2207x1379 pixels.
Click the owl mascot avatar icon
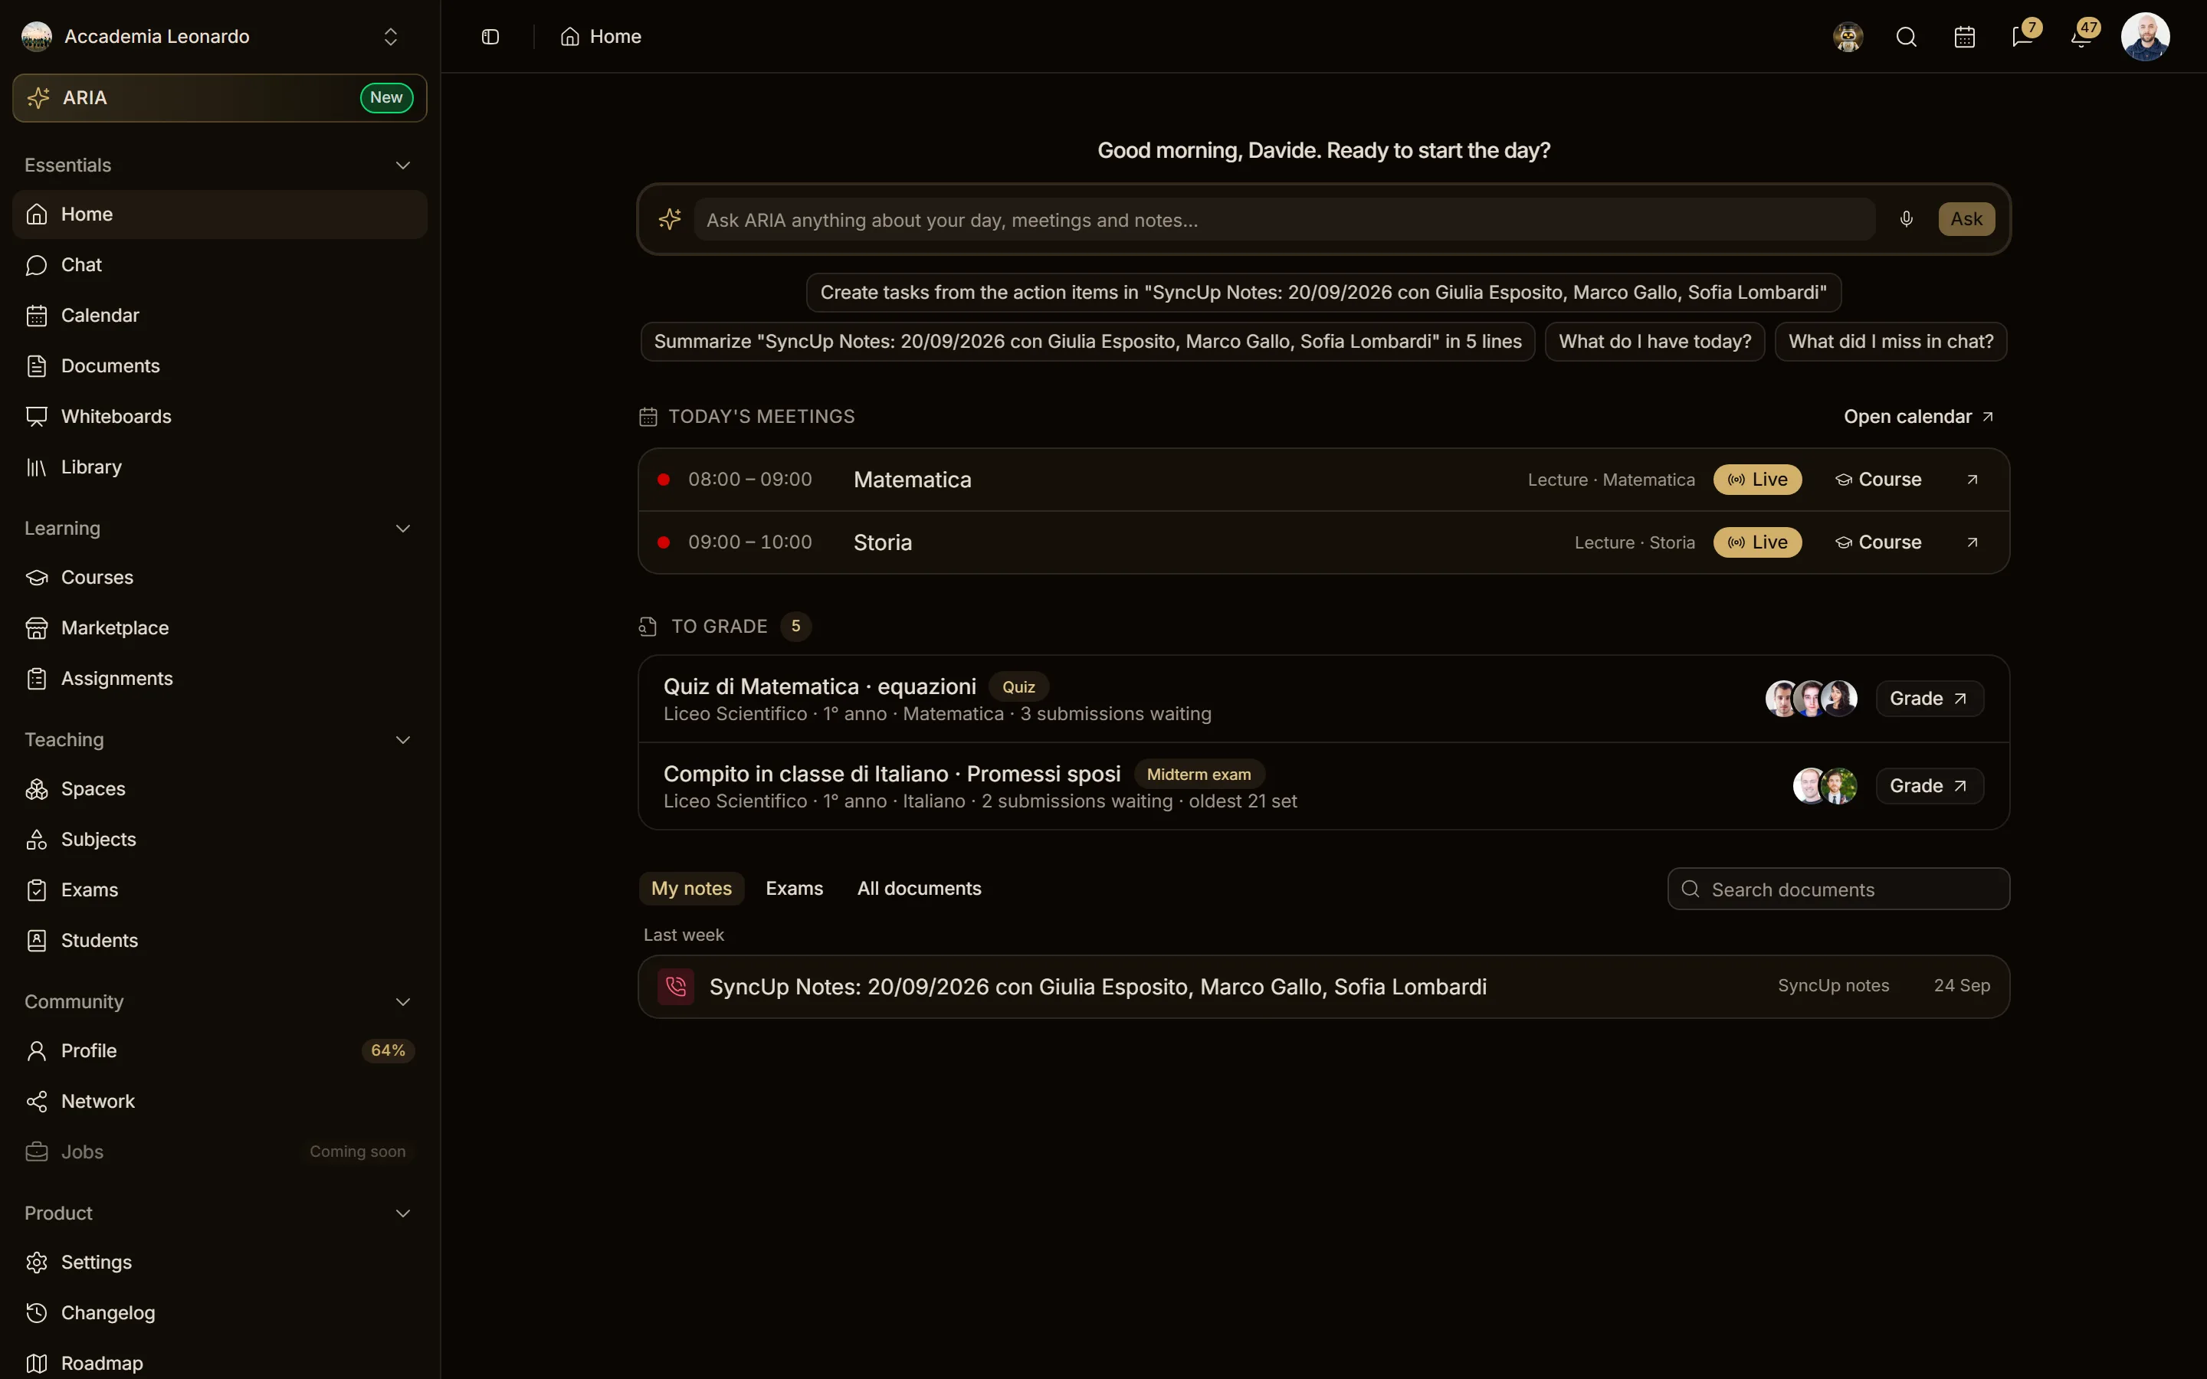(1848, 37)
